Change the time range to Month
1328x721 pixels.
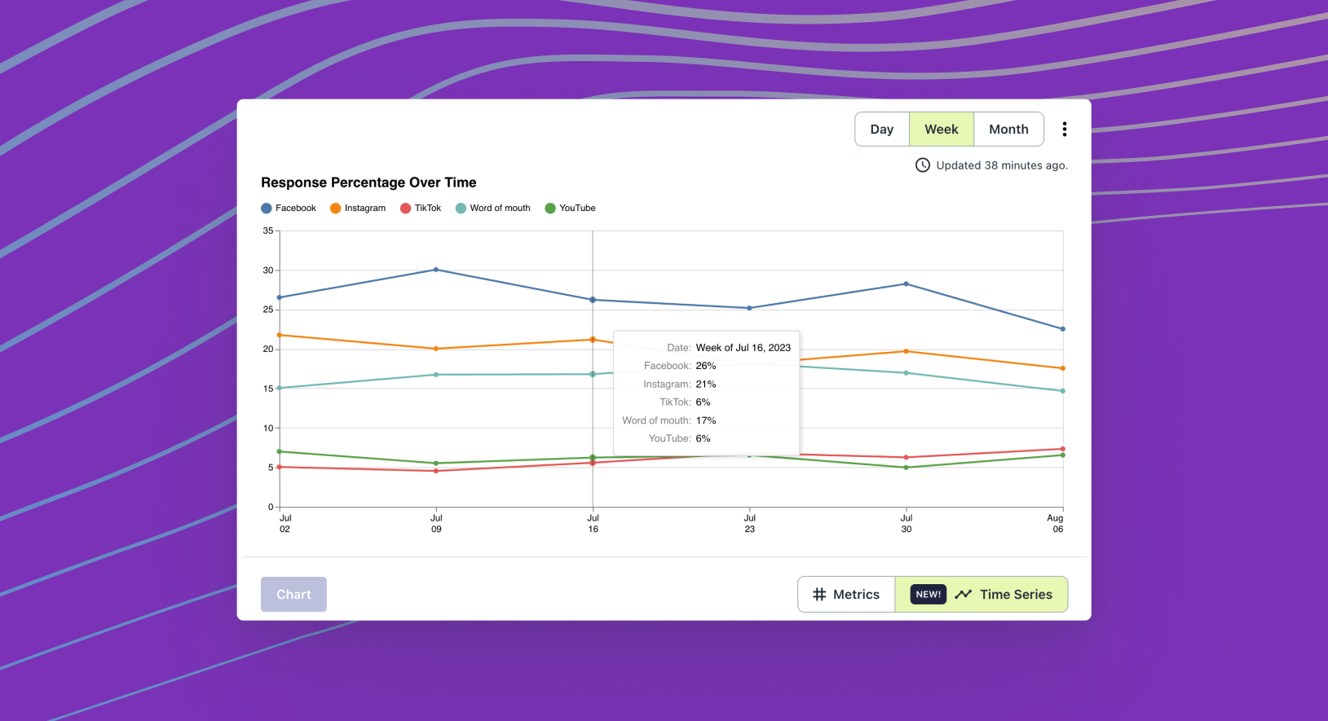(1008, 130)
